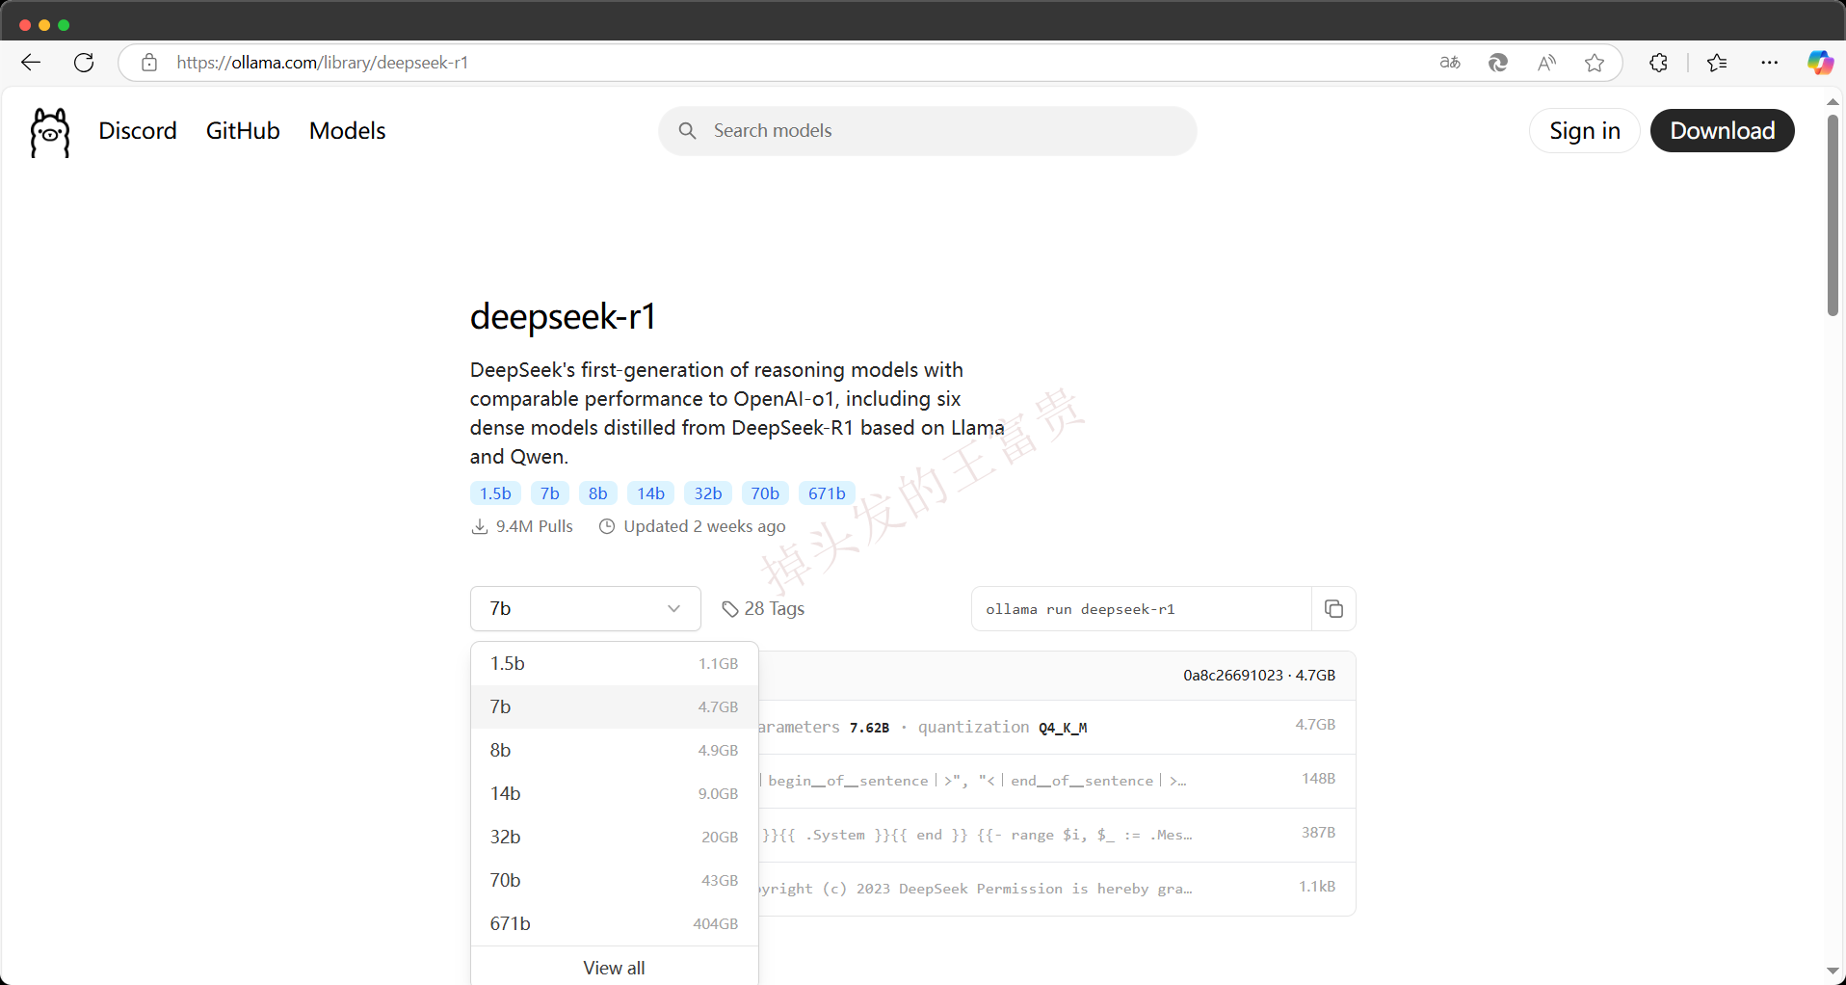Click the browser refresh-style sync icon near translate
Screen dimensions: 1846x985
(x=1498, y=63)
